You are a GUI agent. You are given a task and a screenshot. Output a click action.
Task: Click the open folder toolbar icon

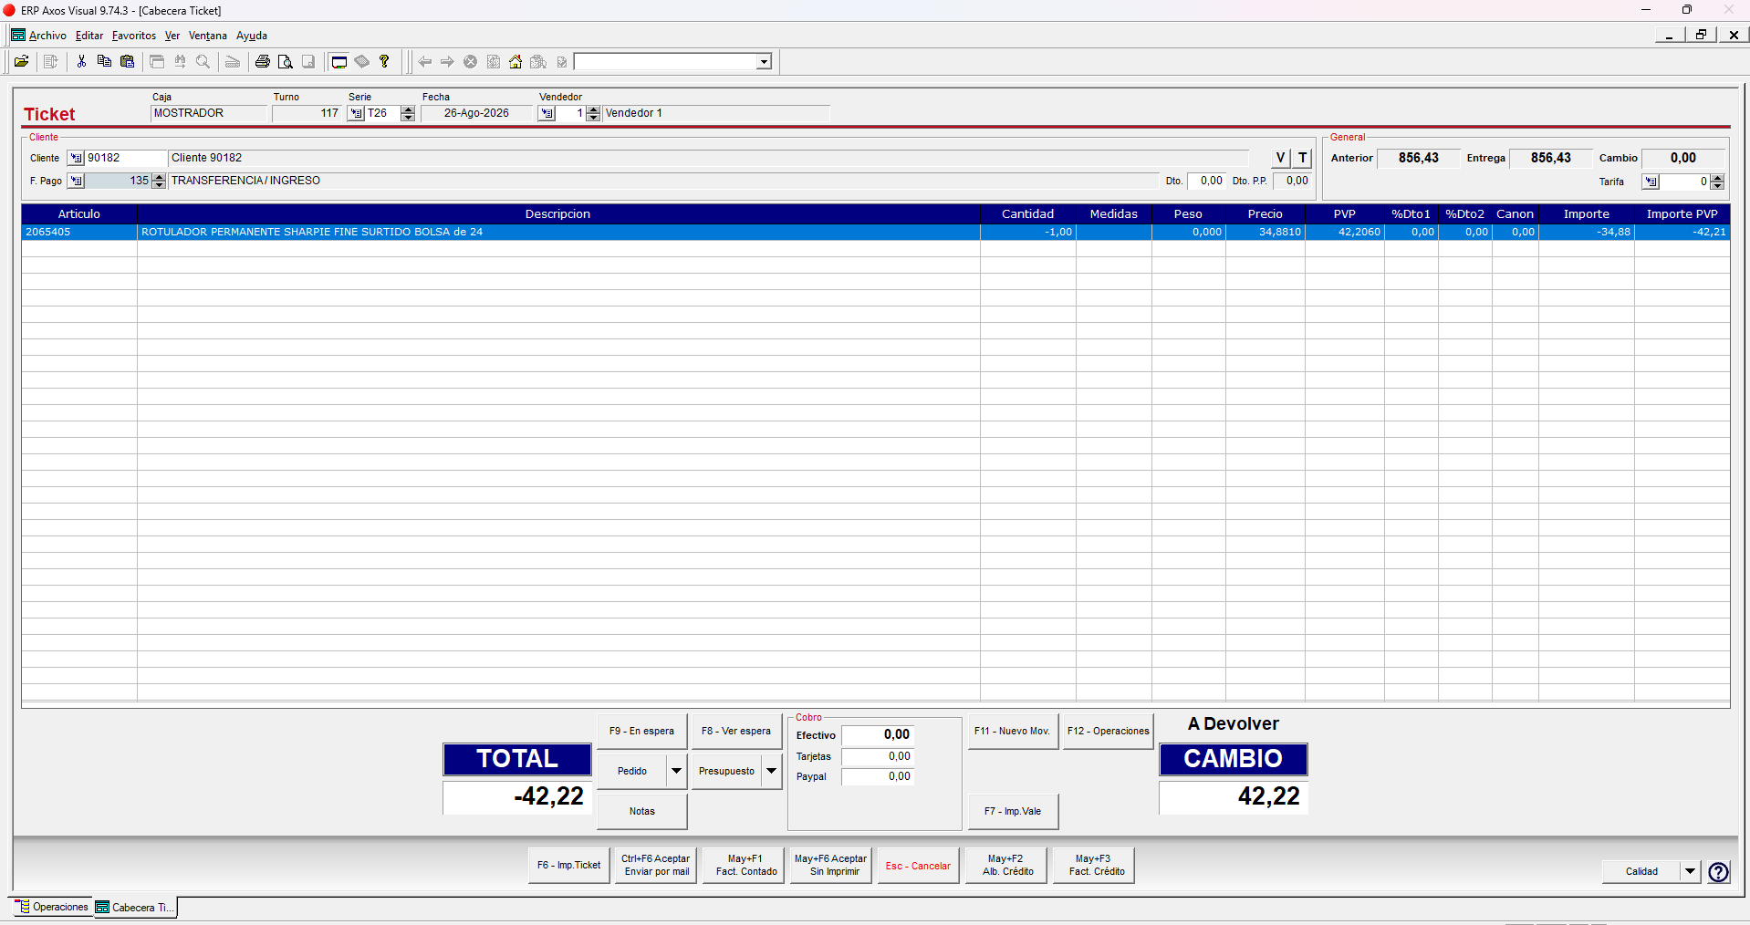[21, 62]
